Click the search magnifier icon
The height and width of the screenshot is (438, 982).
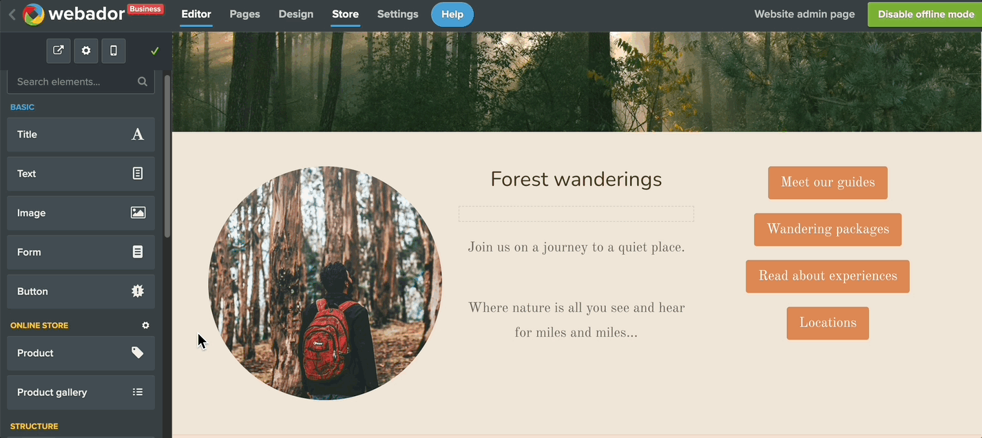point(143,81)
